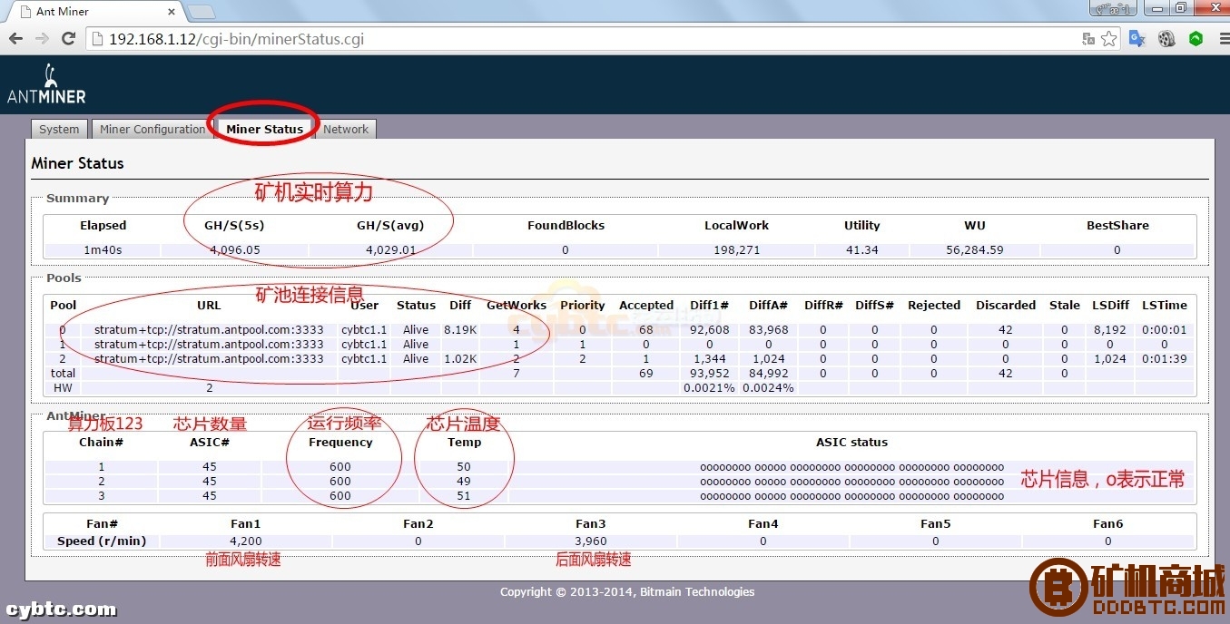1230x624 pixels.
Task: Select the Miner Status tab
Action: (x=264, y=129)
